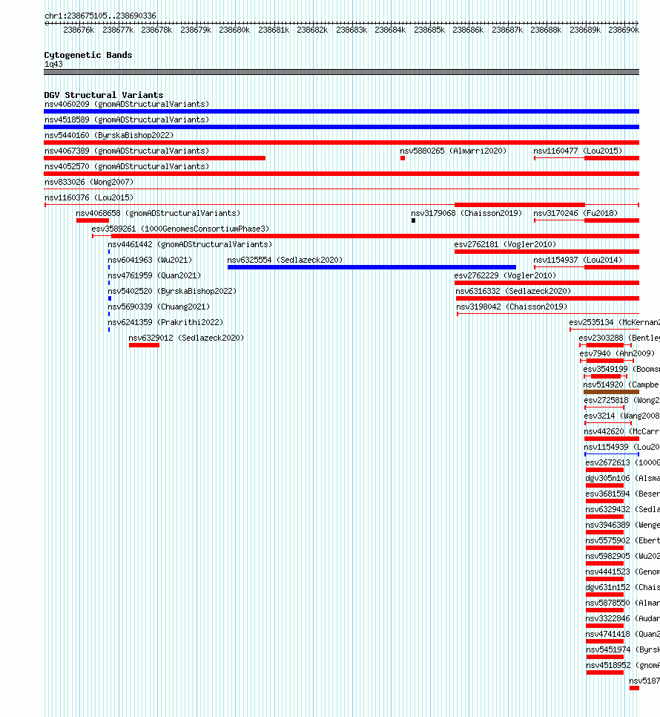Click the DGV Structural Variants track title
This screenshot has width=660, height=717.
click(x=104, y=95)
